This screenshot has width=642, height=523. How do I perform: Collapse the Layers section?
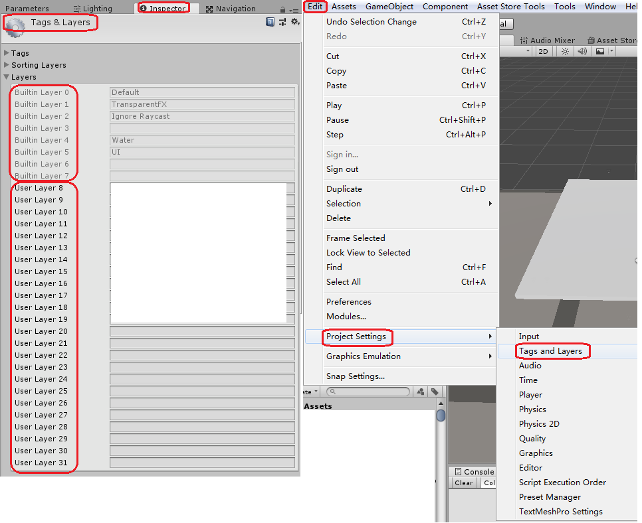(7, 76)
